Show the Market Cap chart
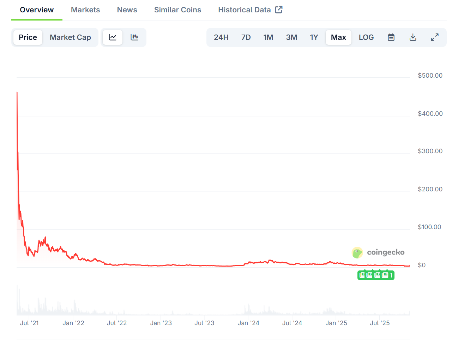 (x=70, y=37)
